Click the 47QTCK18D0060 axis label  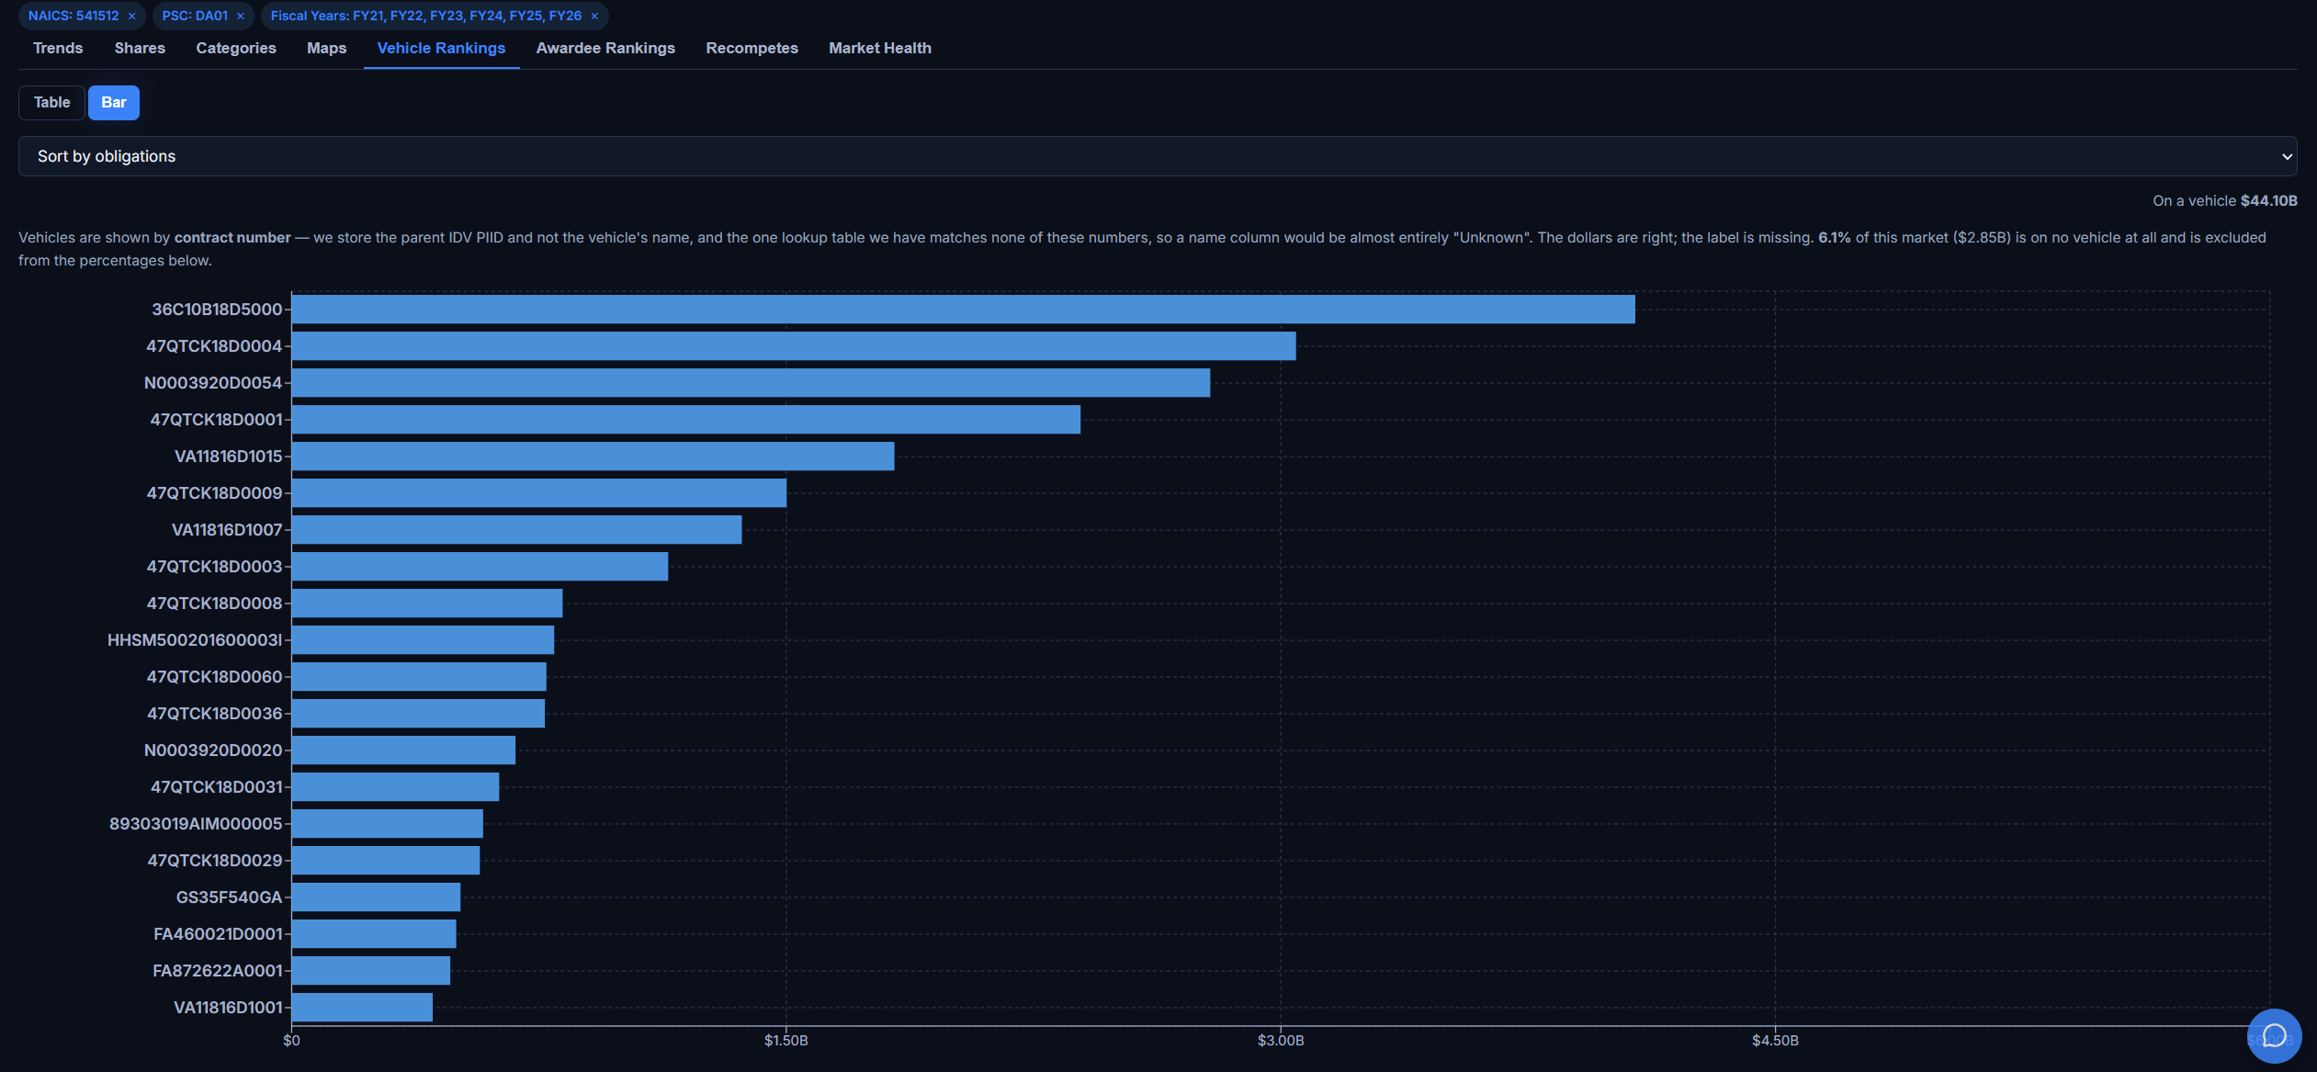pyautogui.click(x=214, y=677)
